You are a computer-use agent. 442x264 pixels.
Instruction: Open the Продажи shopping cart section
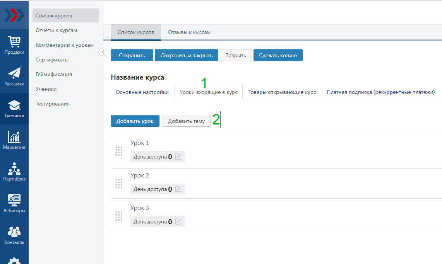[14, 45]
